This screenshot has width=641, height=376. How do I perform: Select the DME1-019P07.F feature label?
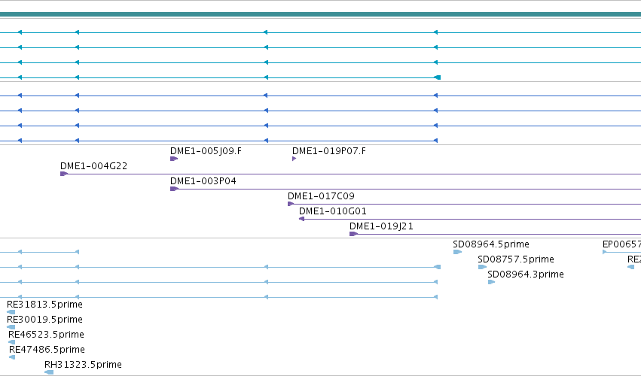click(x=329, y=151)
